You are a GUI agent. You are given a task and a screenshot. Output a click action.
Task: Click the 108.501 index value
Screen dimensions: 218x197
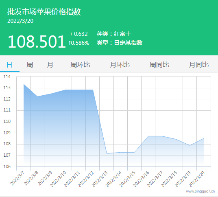[37, 42]
